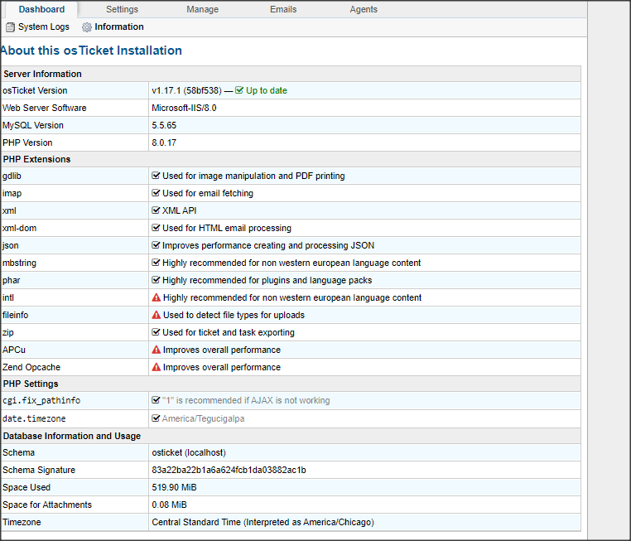Viewport: 631px width, 541px height.
Task: Switch to the Settings tab
Action: [x=122, y=9]
